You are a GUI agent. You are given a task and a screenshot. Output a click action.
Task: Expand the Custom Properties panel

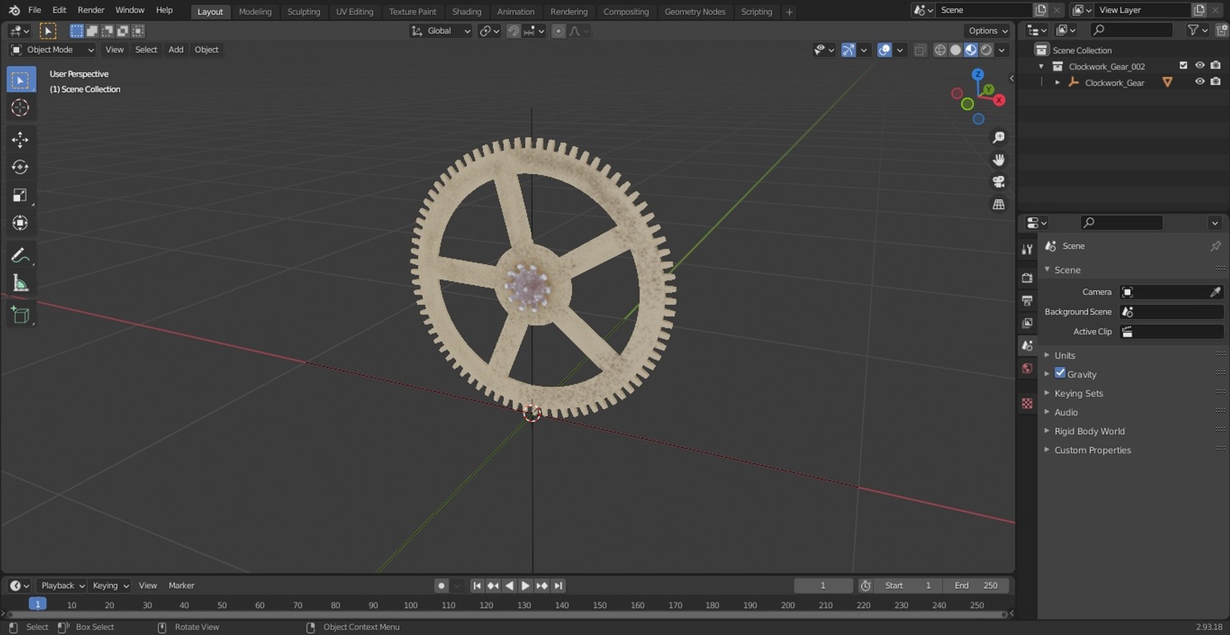[1092, 450]
